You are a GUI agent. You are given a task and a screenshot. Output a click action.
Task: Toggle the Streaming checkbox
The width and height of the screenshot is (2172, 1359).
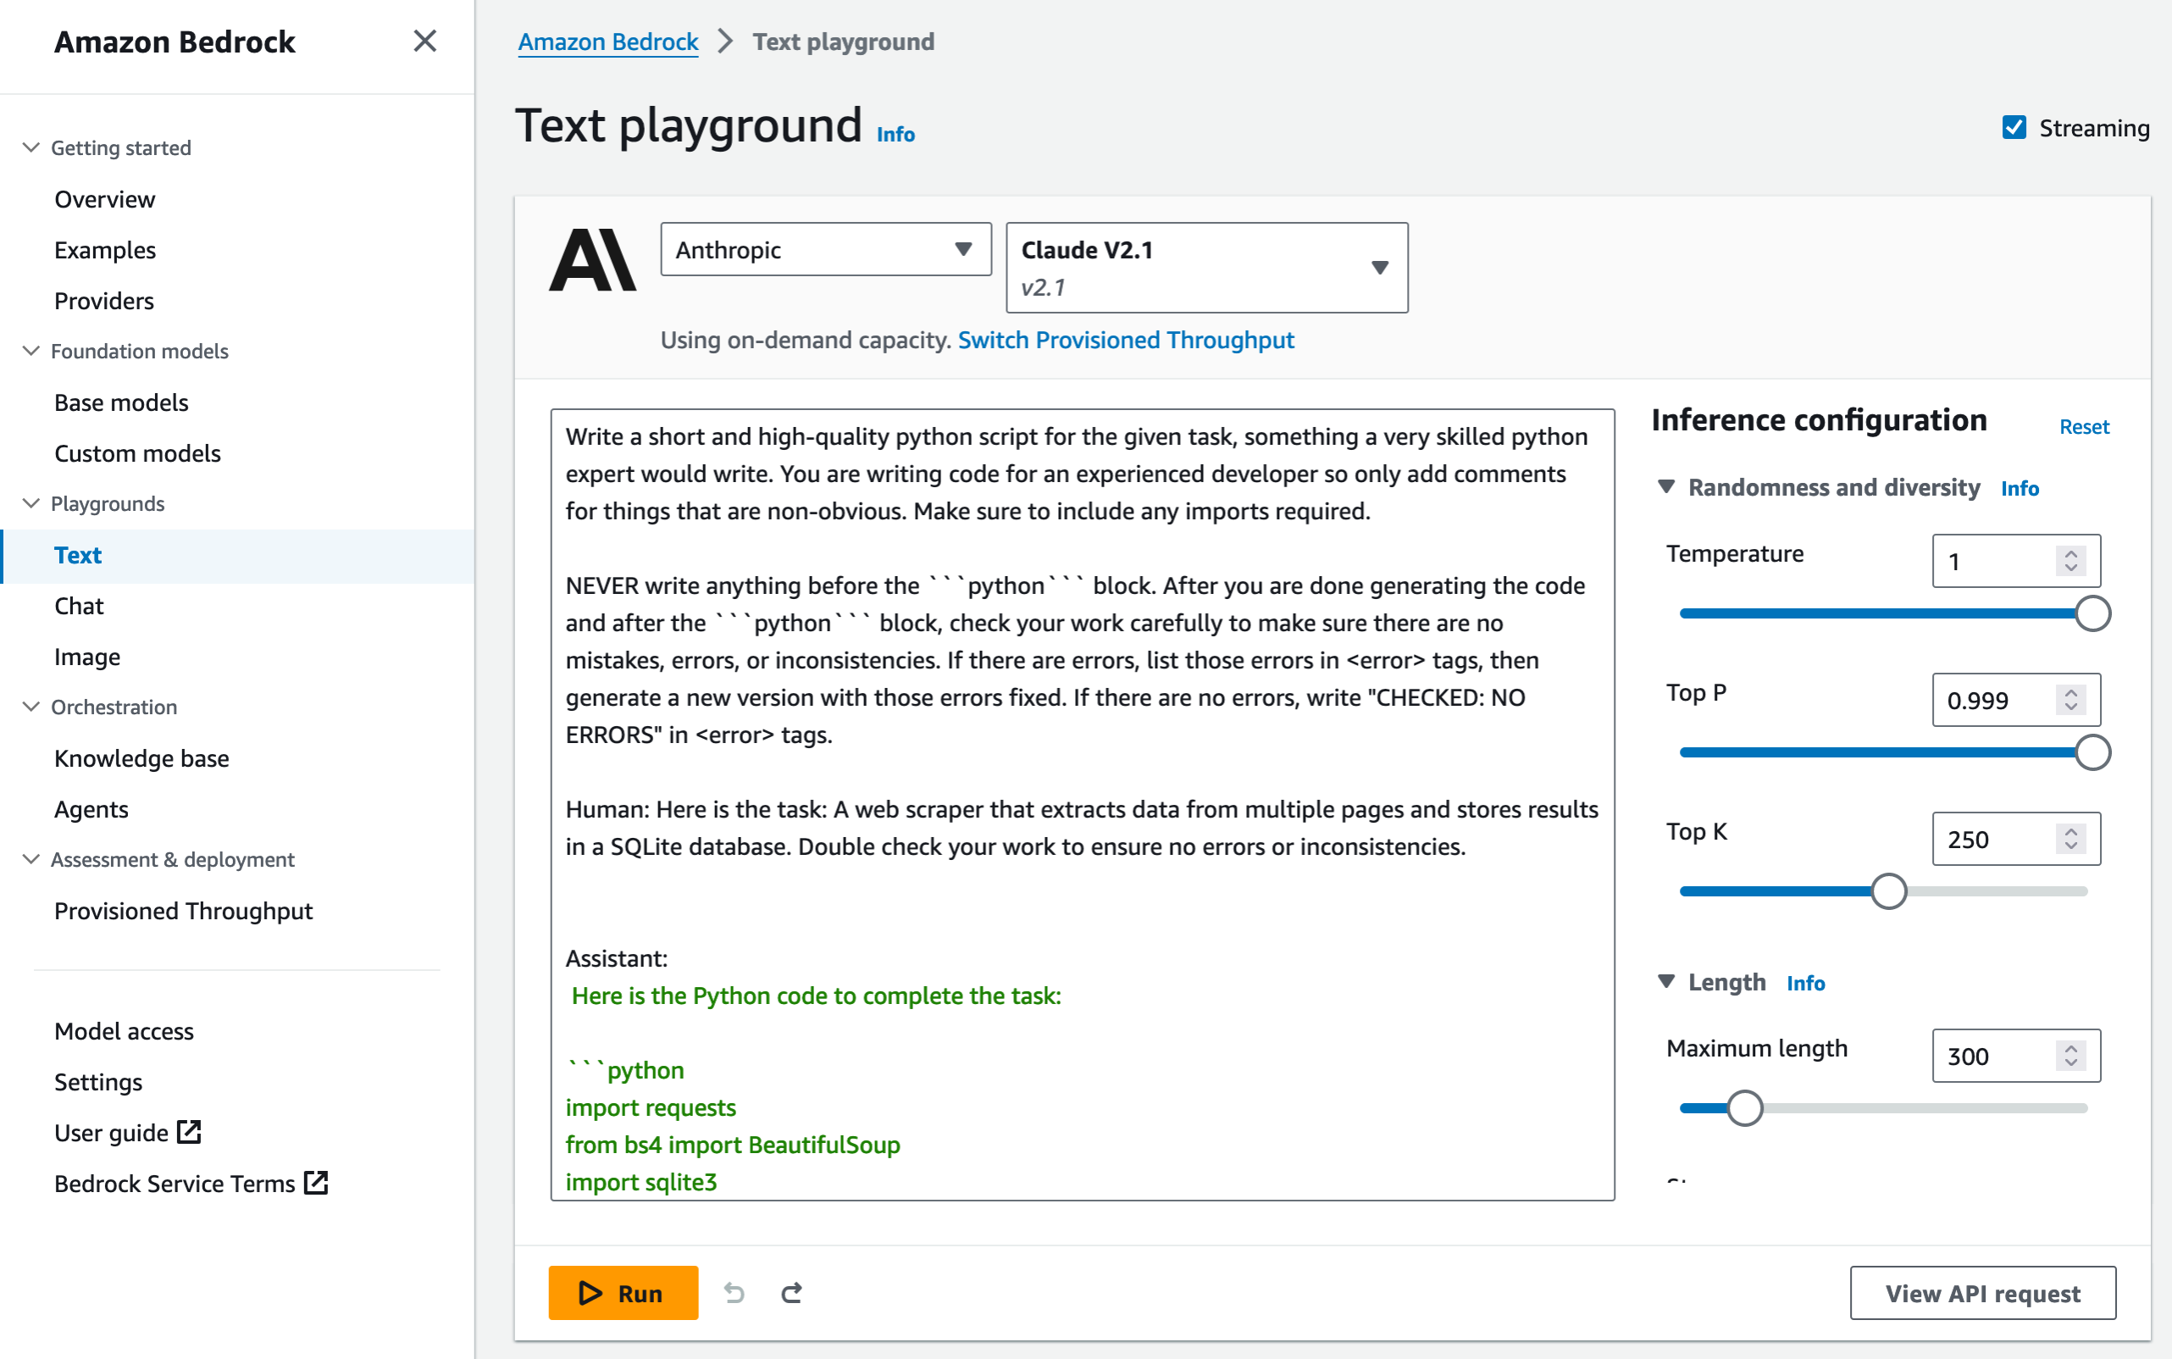(2014, 128)
